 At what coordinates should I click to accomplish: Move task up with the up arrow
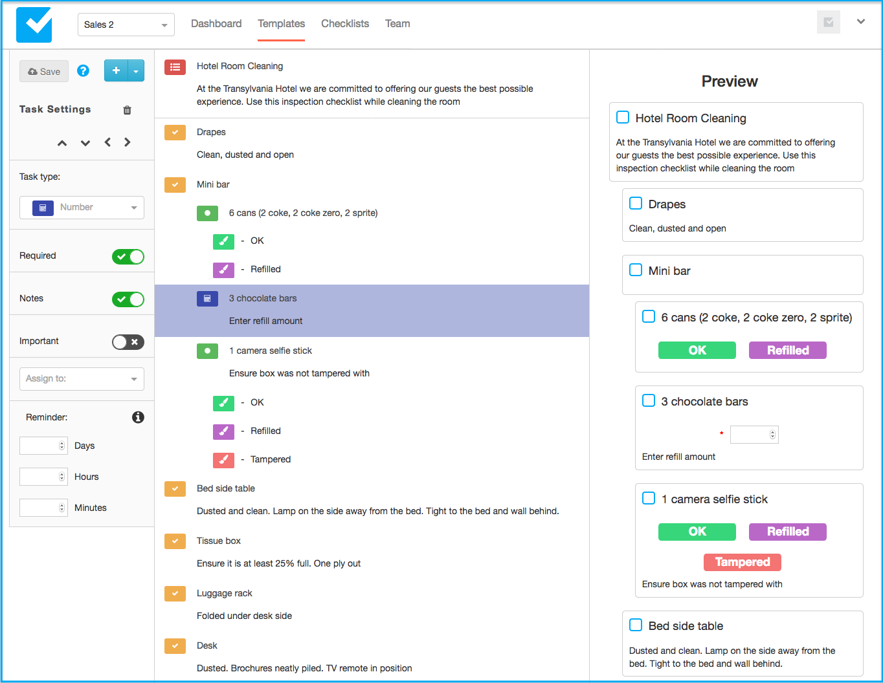(x=62, y=143)
